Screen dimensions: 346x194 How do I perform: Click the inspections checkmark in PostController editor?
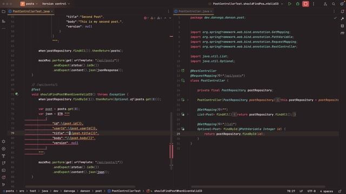click(335, 18)
